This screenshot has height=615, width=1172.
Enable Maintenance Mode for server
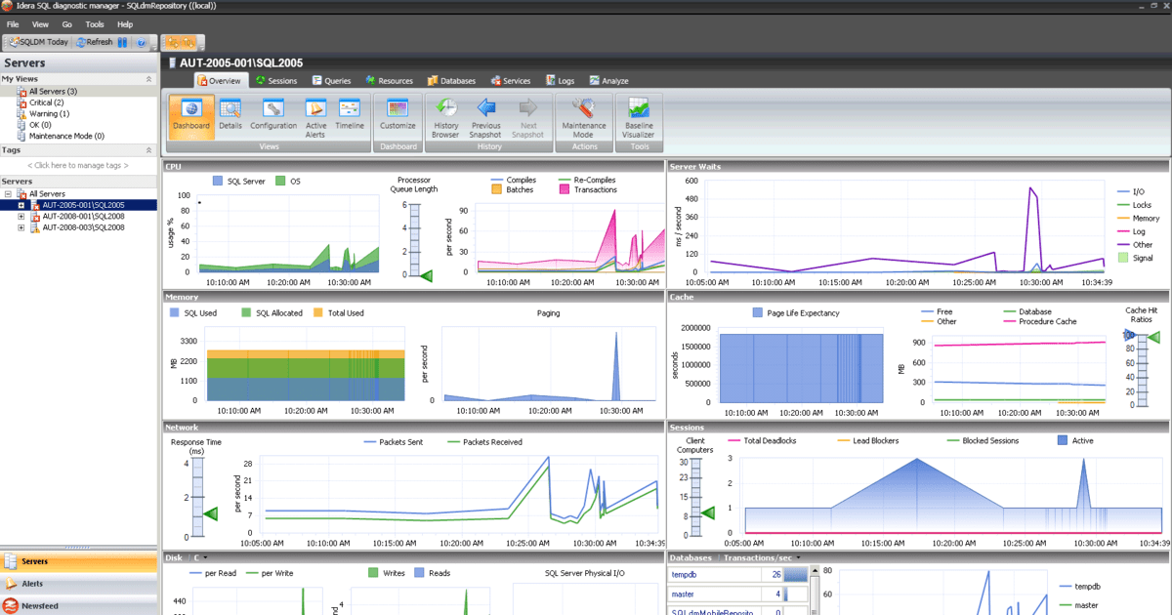click(584, 117)
